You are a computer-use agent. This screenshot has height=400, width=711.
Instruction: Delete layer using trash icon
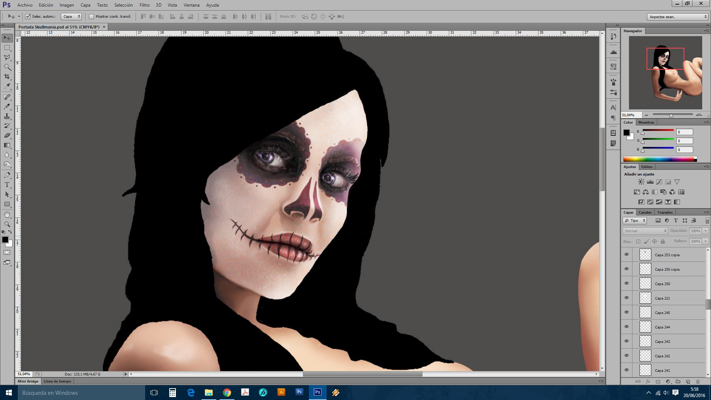point(698,381)
